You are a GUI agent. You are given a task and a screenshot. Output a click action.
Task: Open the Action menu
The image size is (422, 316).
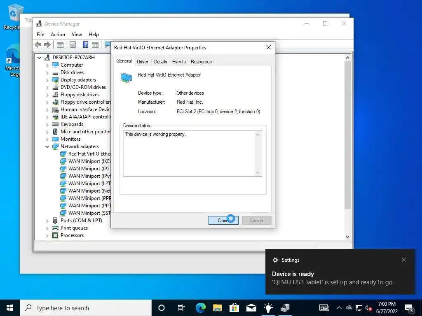pyautogui.click(x=58, y=35)
